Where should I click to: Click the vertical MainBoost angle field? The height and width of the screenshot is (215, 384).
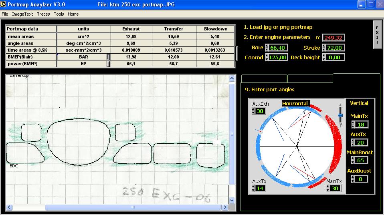tap(361, 161)
